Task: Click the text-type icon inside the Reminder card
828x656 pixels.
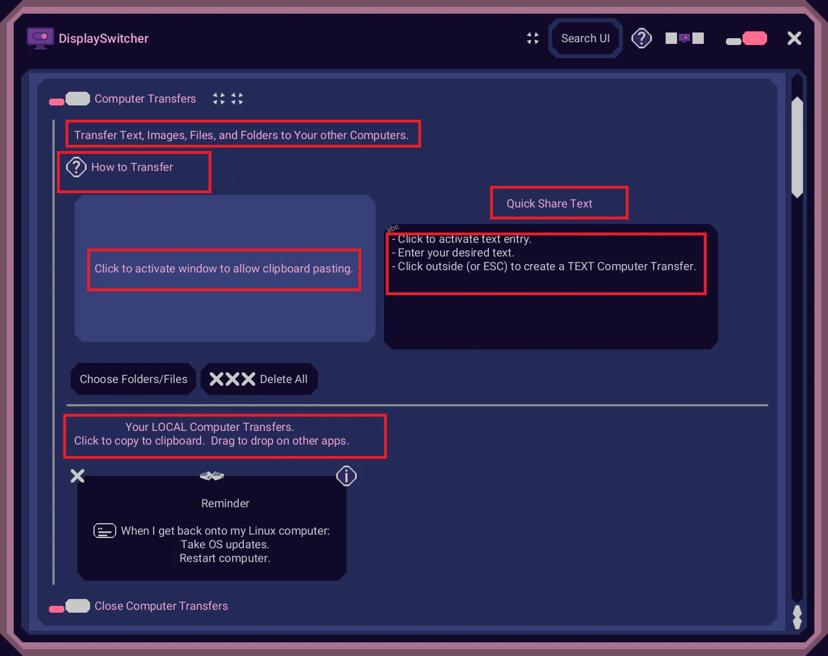Action: [x=105, y=531]
